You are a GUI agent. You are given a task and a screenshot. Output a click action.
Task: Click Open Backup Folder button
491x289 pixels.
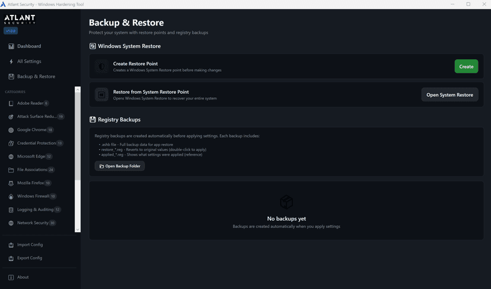(x=120, y=166)
